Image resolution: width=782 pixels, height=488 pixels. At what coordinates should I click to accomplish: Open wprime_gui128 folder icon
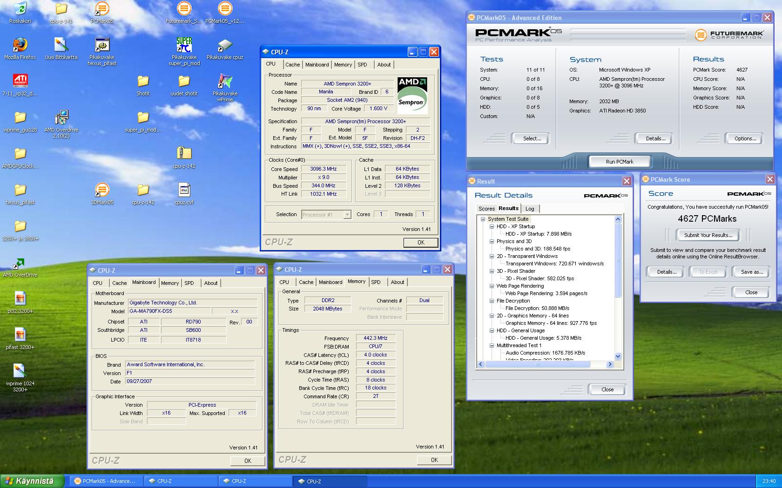click(x=20, y=118)
